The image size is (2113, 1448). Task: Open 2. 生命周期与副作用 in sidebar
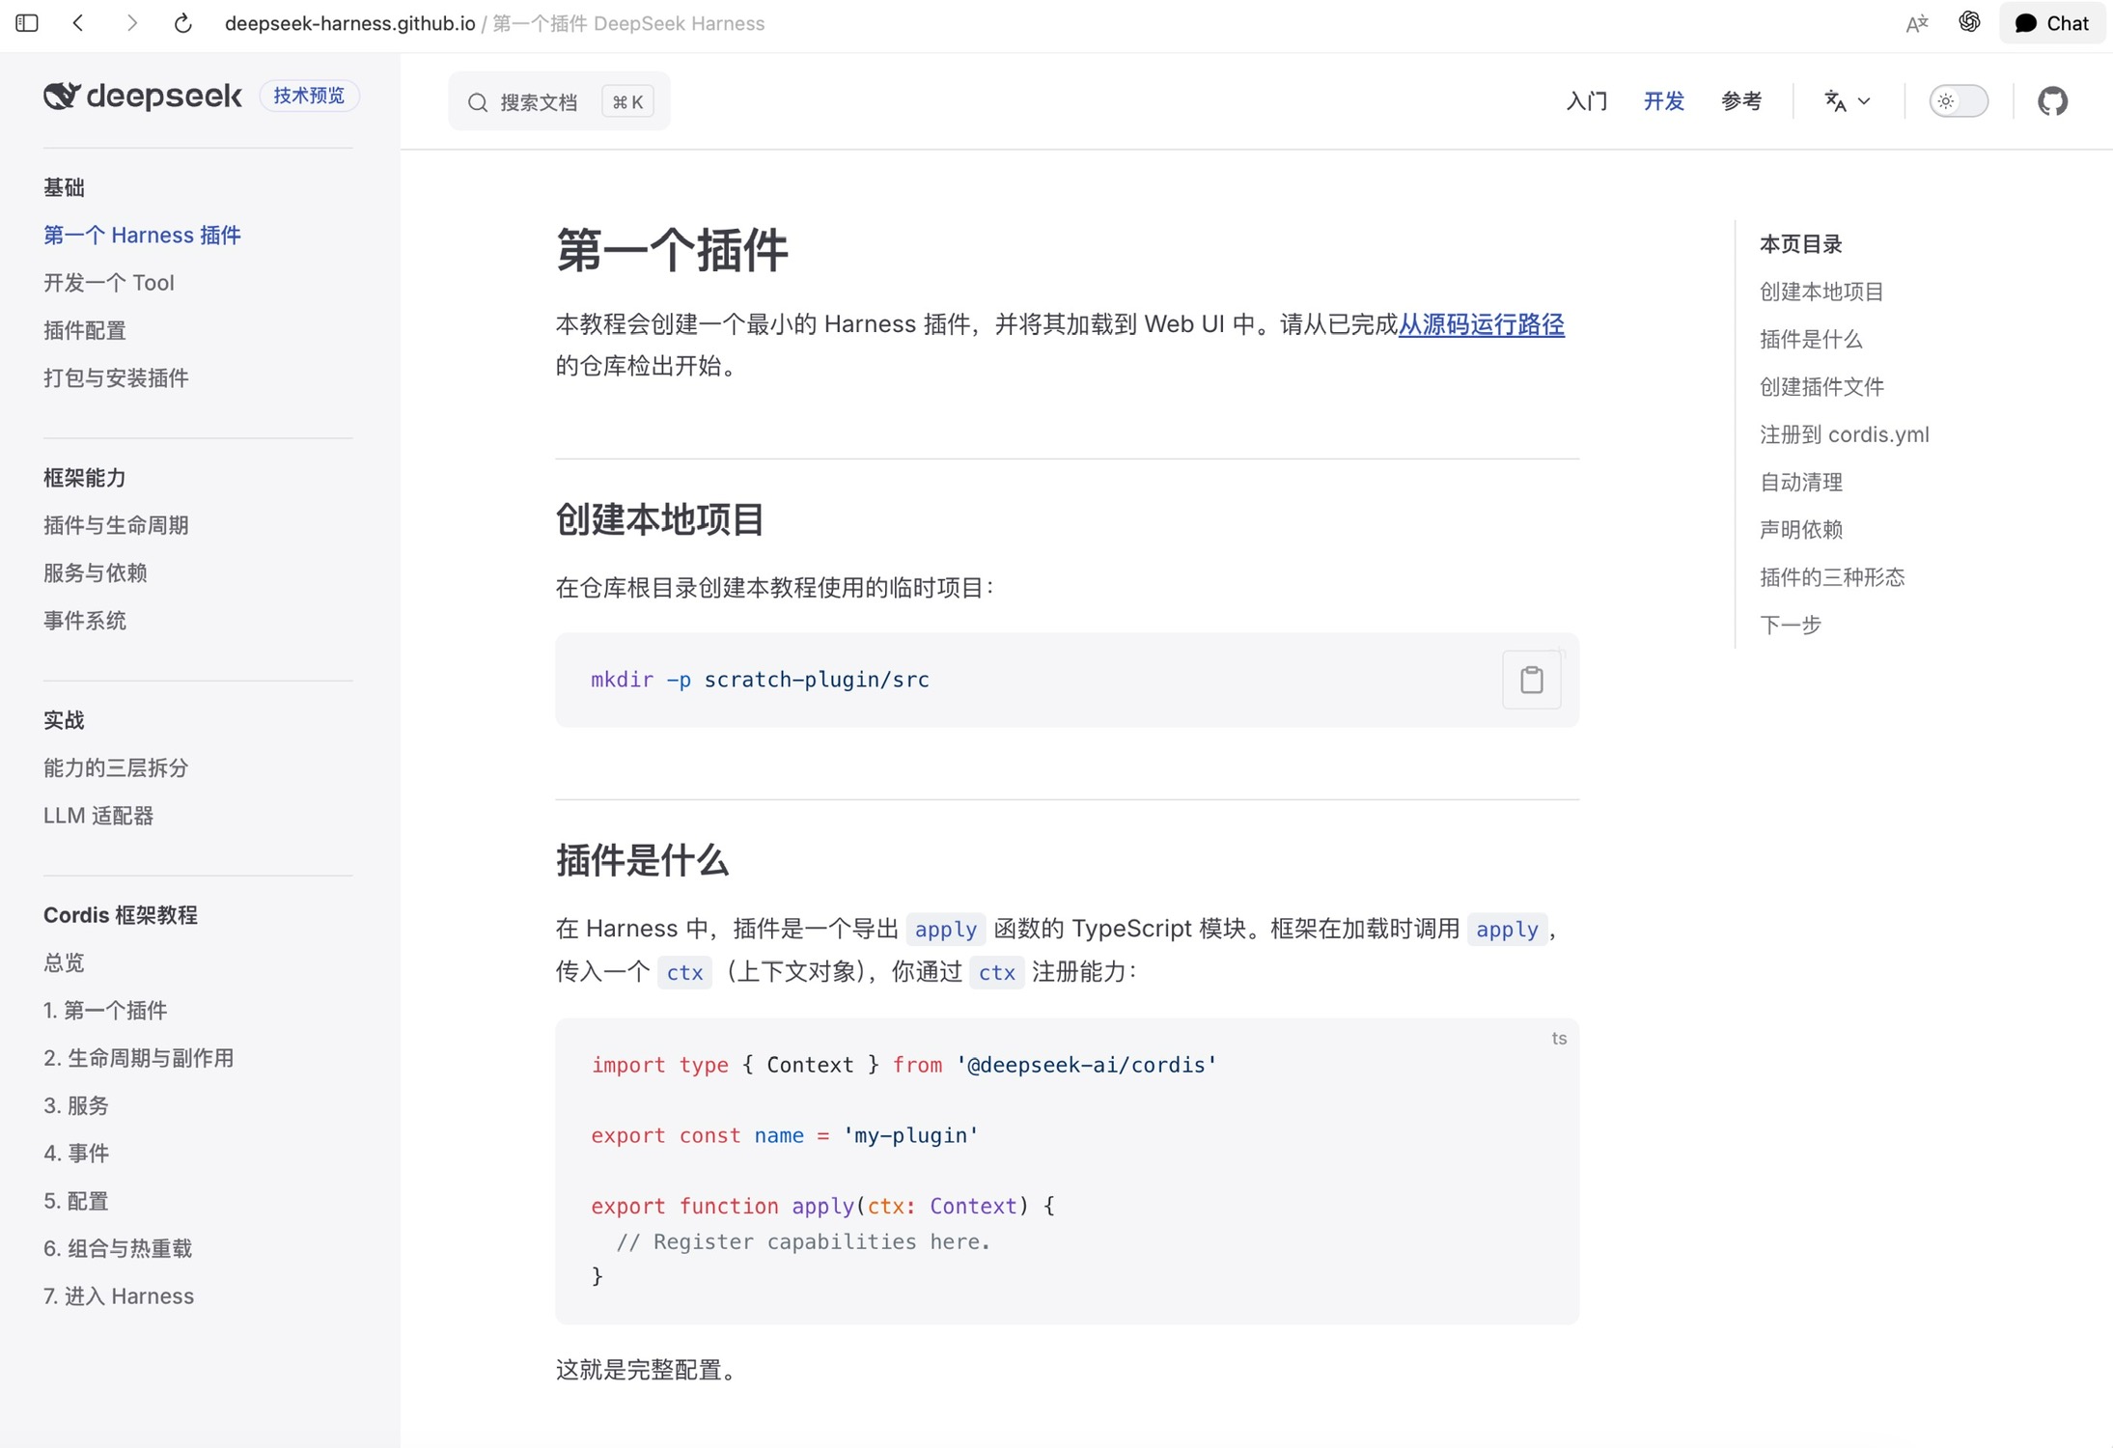[139, 1058]
